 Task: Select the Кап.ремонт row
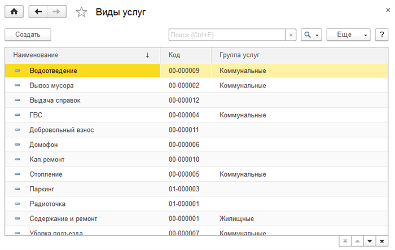click(196, 159)
